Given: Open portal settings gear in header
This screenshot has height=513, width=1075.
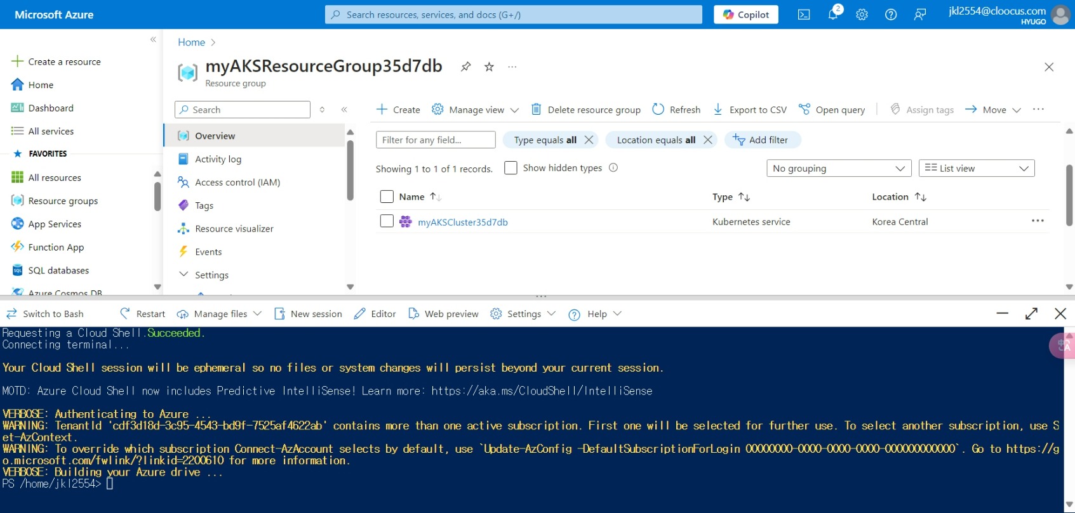Looking at the screenshot, I should [862, 15].
